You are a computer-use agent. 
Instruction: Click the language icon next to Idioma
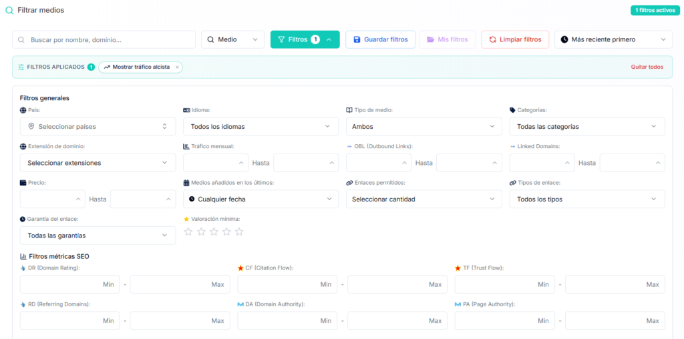[x=186, y=110]
